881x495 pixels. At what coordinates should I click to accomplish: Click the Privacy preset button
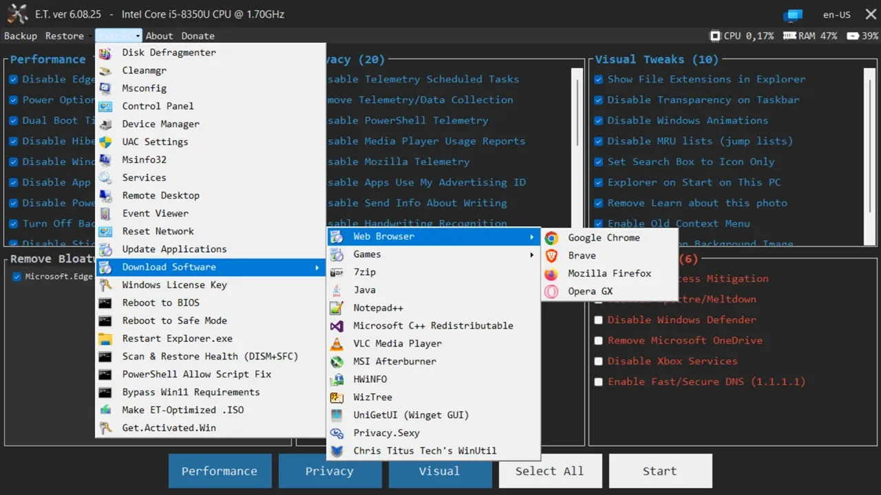pos(330,471)
